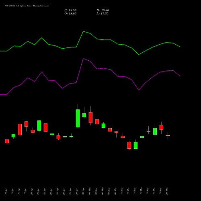The height and width of the screenshot is (201, 201).
Task: Select the high value H: 19.80
Action: 103,10
